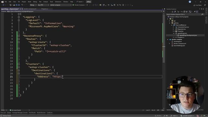The width and height of the screenshot is (208, 117).
Task: Select docker-compose.yml in Solution Explorer
Action: click(x=180, y=44)
